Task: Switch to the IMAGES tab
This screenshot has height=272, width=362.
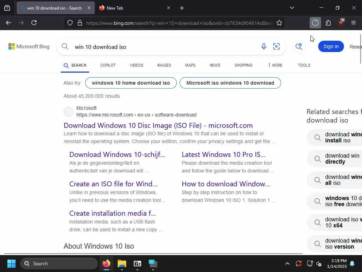Action: coord(164,65)
